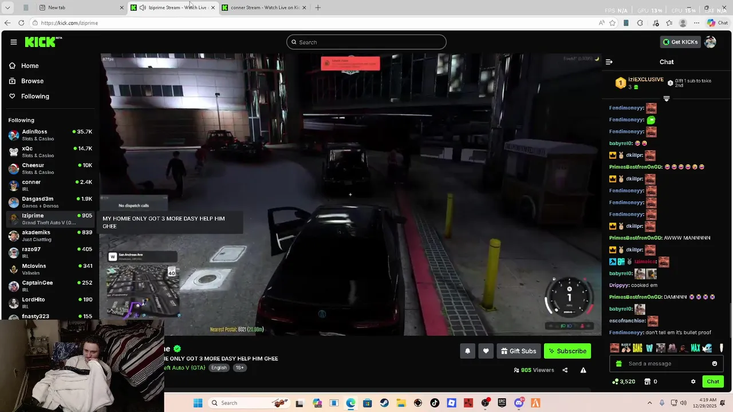Open Dasgasd3m channel in Following list
The image size is (733, 412).
click(x=50, y=202)
